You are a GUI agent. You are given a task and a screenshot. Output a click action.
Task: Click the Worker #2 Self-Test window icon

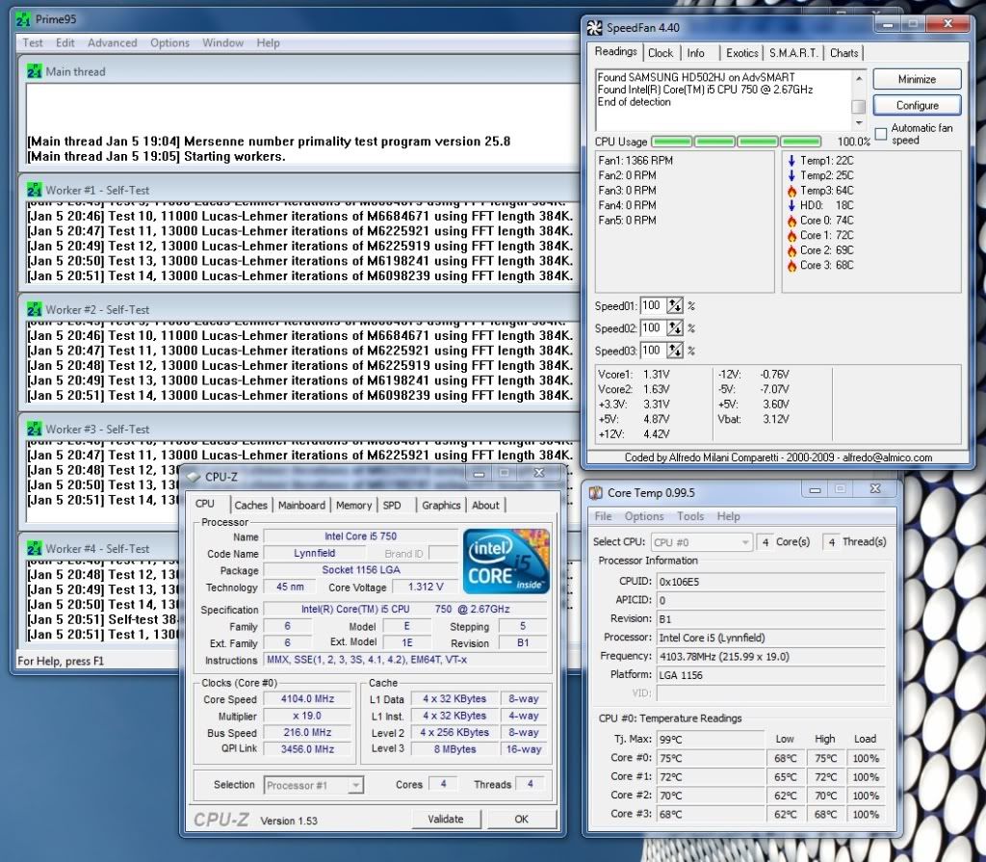click(34, 309)
